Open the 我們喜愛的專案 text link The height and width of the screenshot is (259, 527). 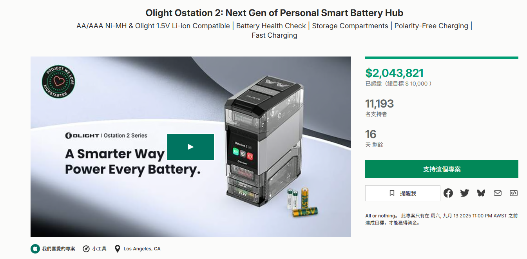coord(58,249)
